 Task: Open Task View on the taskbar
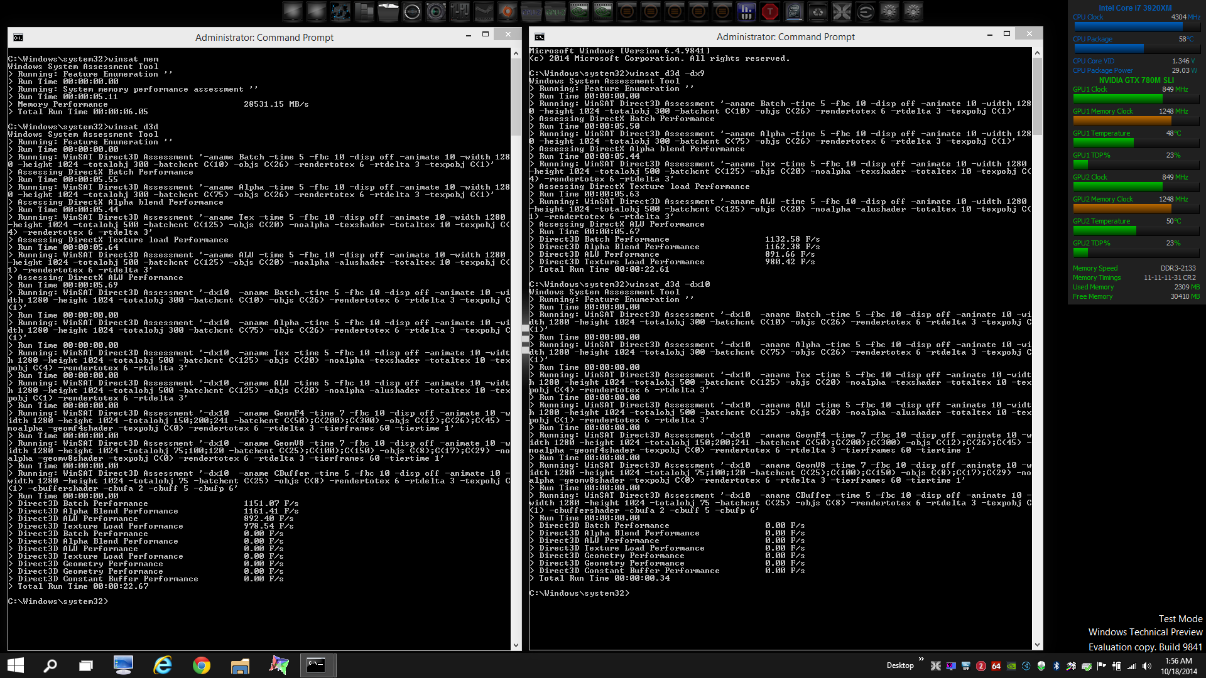pos(86,665)
